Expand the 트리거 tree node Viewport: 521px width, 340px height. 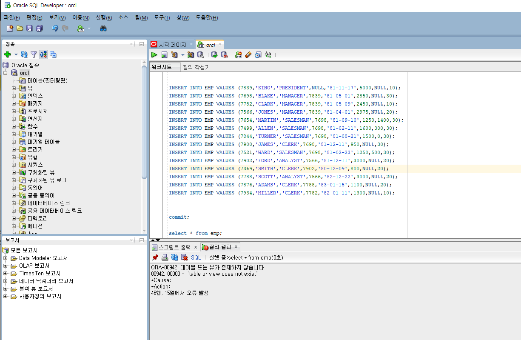[14, 149]
